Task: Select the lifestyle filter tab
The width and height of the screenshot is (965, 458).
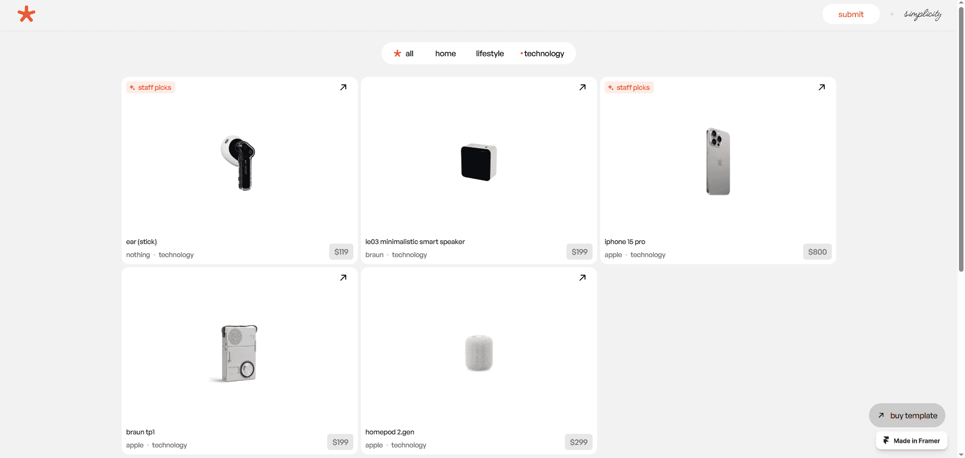Action: 490,53
